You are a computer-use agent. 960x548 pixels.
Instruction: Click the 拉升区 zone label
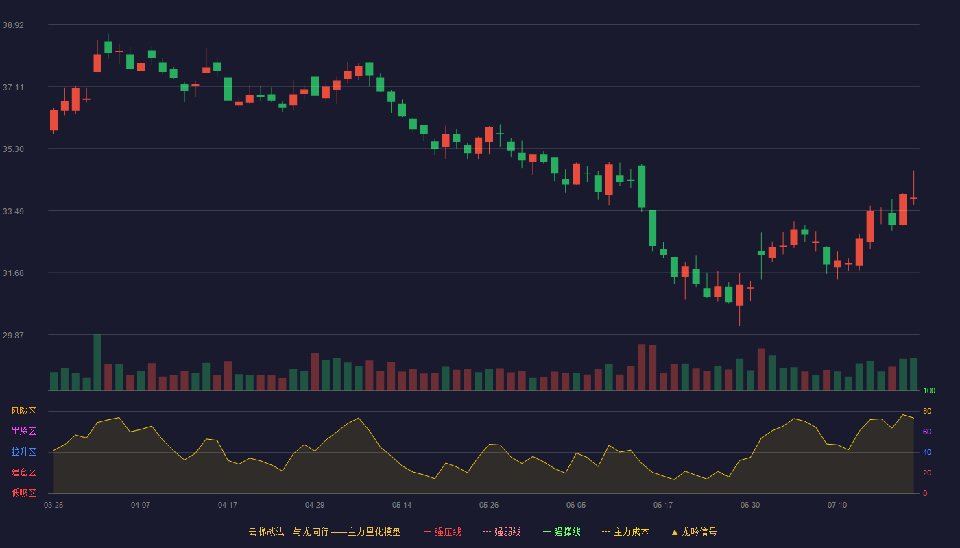(x=23, y=452)
